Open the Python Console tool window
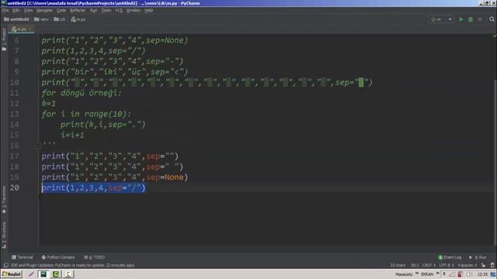Screen dimensions: 497x279 coord(58,257)
